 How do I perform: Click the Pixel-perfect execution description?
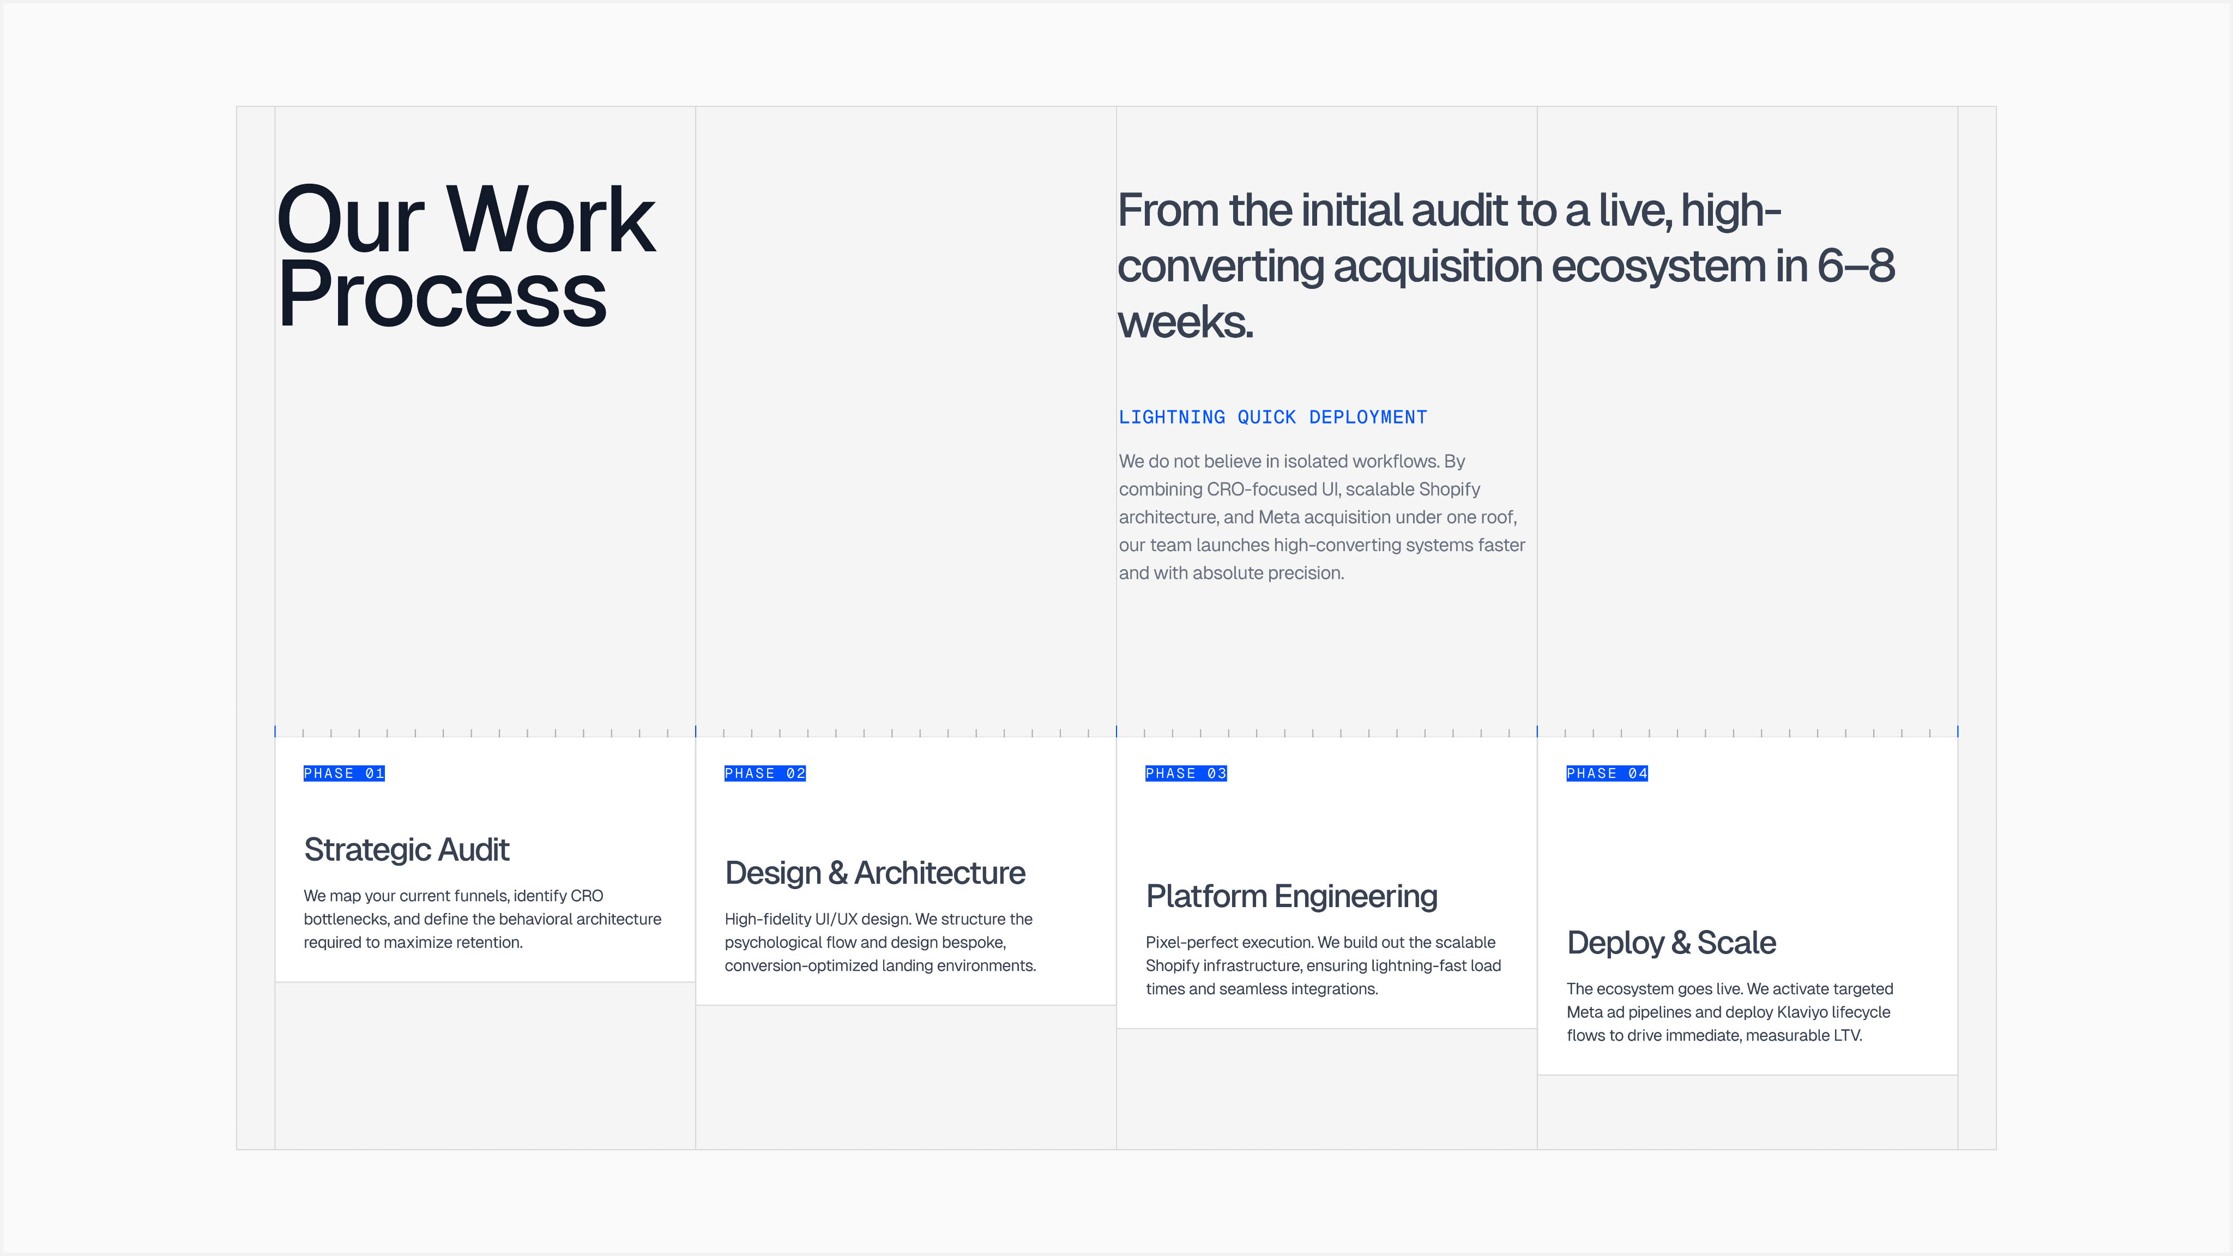tap(1322, 965)
